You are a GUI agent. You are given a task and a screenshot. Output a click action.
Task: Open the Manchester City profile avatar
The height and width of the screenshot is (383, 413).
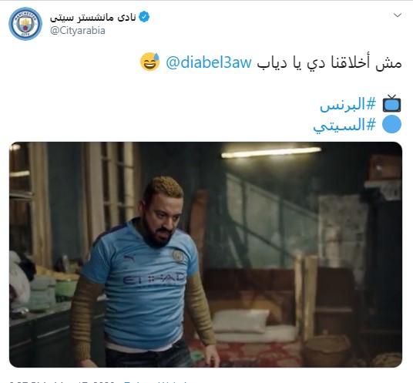25,24
